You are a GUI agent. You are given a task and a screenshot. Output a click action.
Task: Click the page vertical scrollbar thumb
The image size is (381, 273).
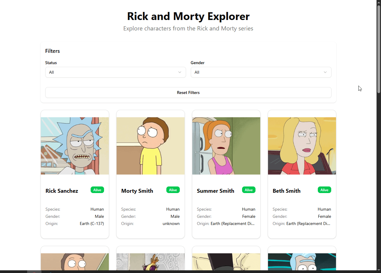(379, 49)
